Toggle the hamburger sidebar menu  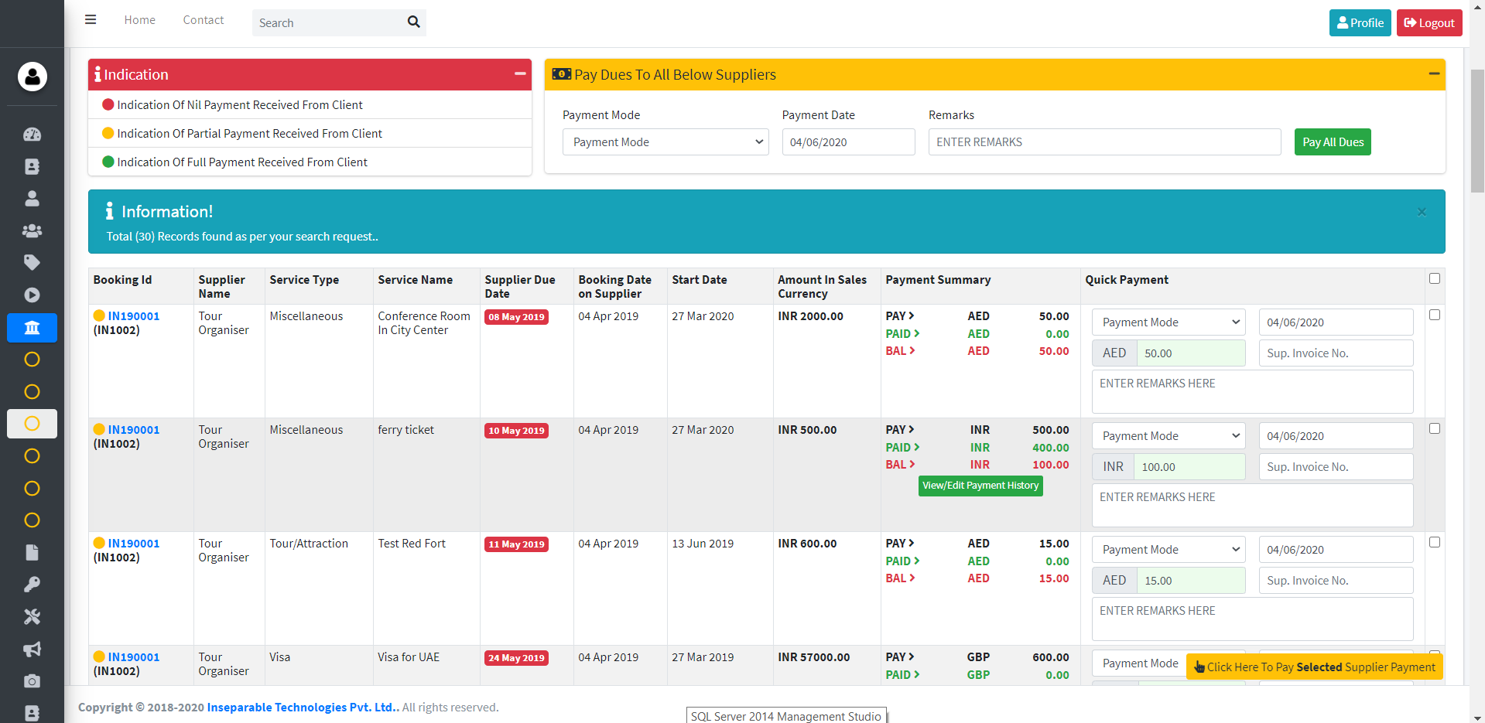(x=91, y=20)
